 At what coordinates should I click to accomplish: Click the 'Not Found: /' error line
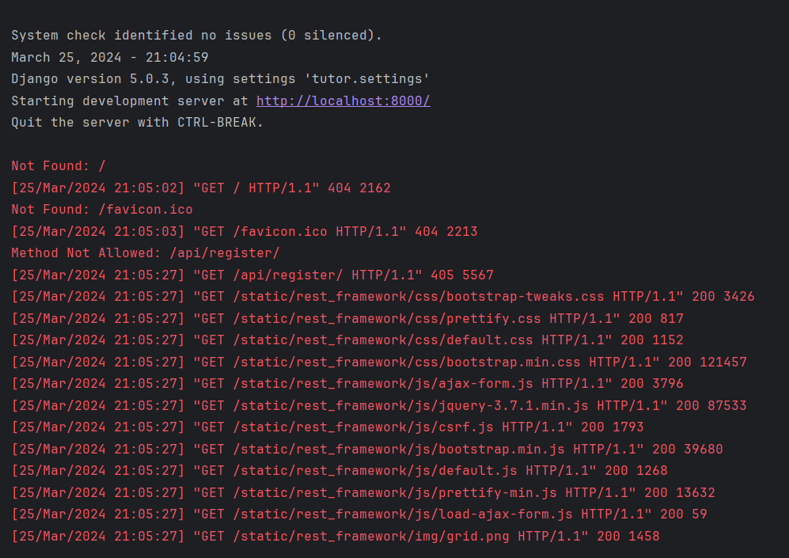click(x=59, y=166)
